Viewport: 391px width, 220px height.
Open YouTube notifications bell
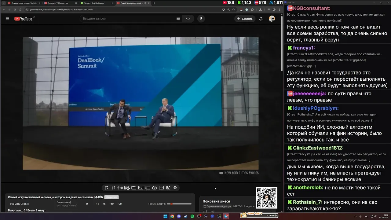tap(261, 19)
